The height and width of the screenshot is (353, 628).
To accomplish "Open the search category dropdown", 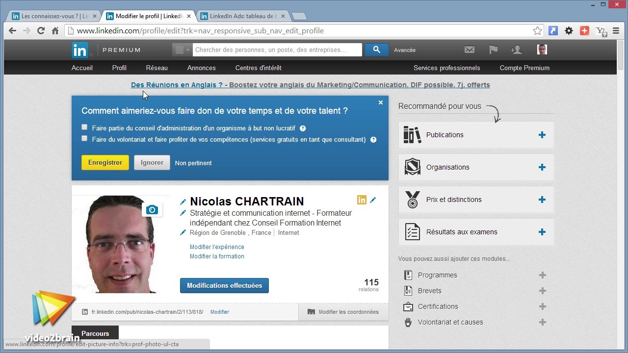I will pyautogui.click(x=182, y=50).
